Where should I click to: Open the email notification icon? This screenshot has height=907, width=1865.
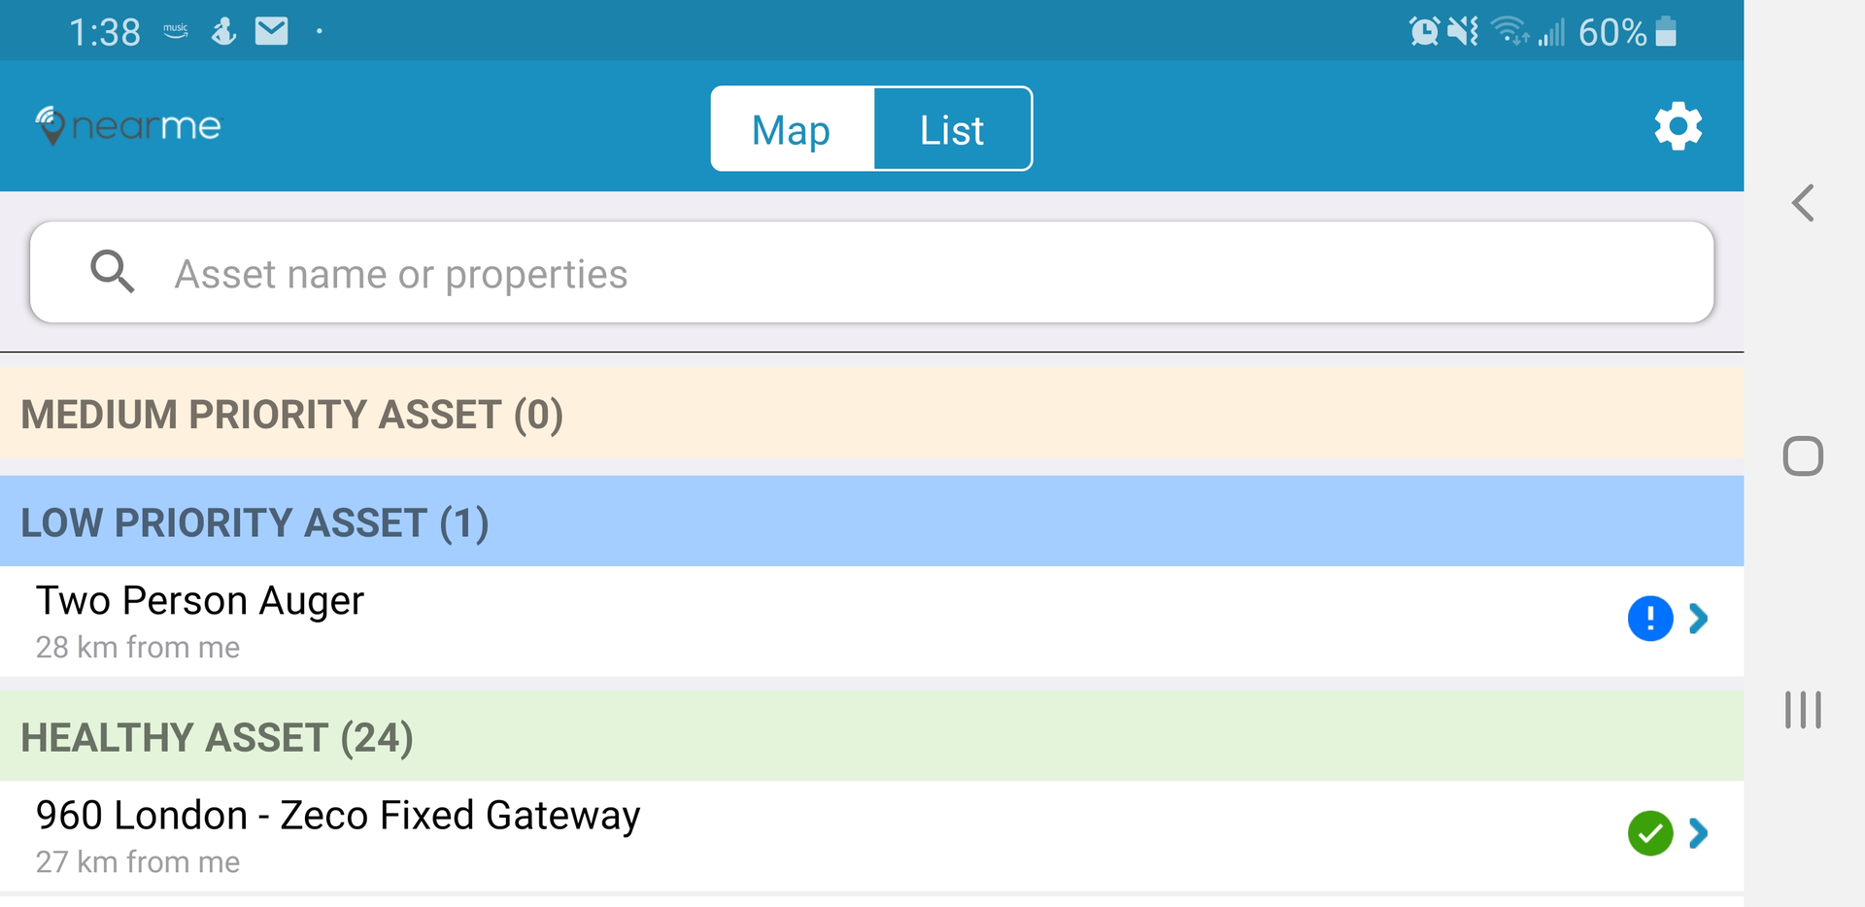[272, 30]
